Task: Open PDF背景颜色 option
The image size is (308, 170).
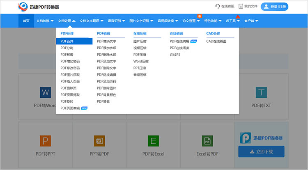Action: 106,94
